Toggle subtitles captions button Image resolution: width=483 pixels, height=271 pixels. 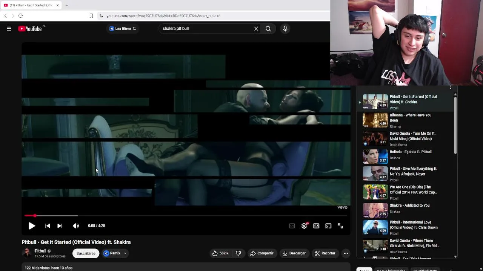pyautogui.click(x=292, y=226)
